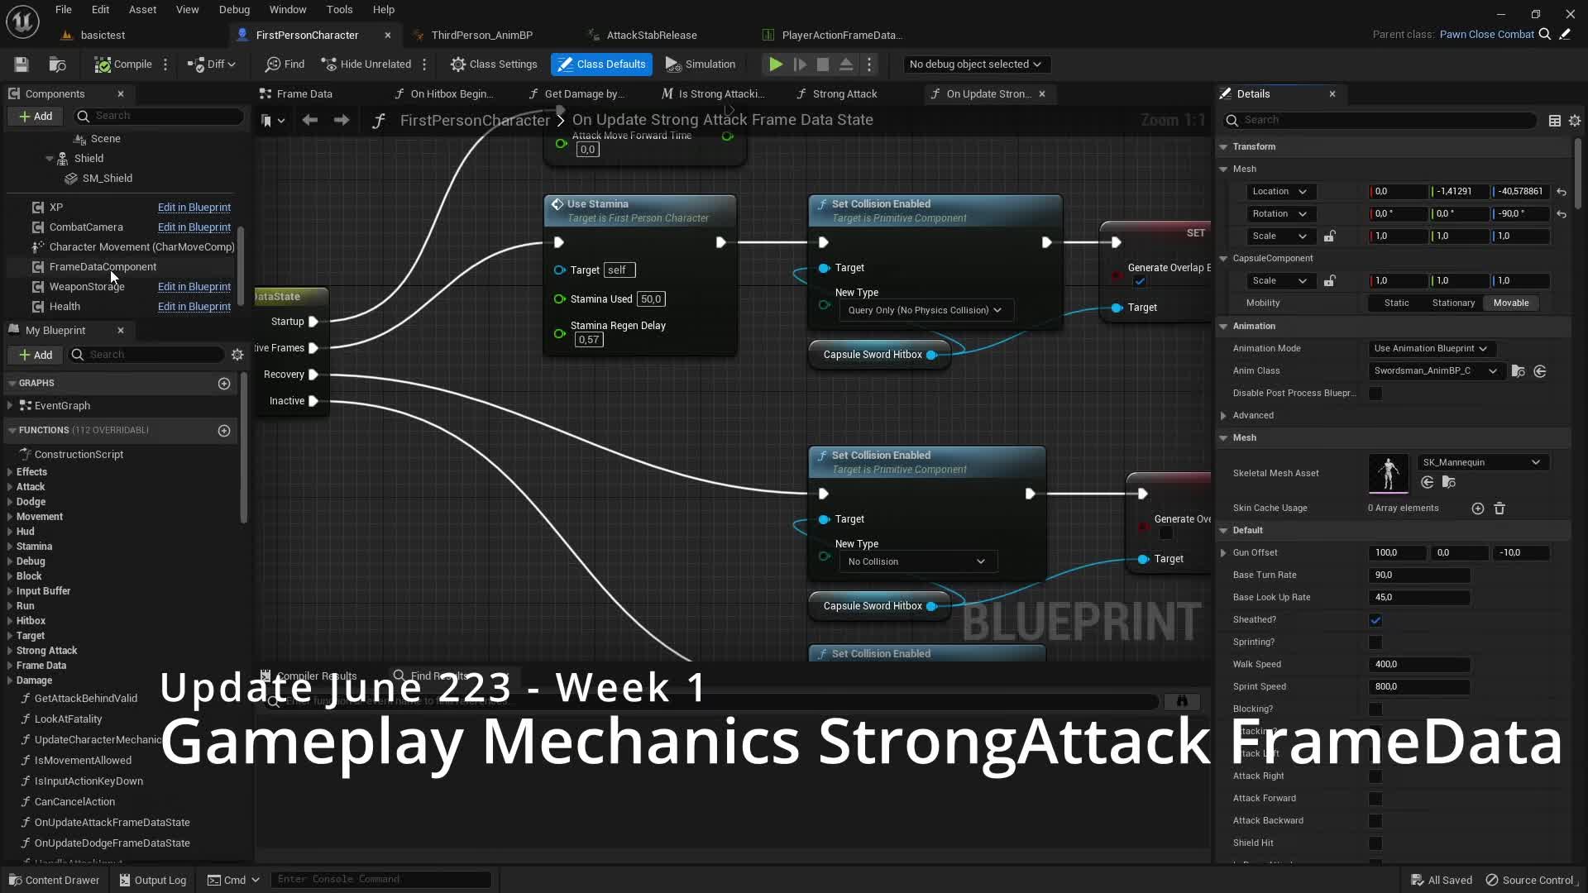1588x893 pixels.
Task: Enable Disable Post Process Blueprint checkbox
Action: [x=1375, y=394]
